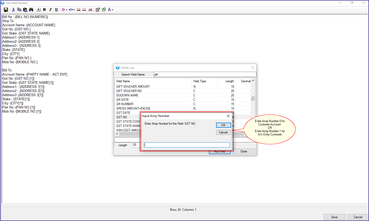Select the 12 character pitch icon

84,10
